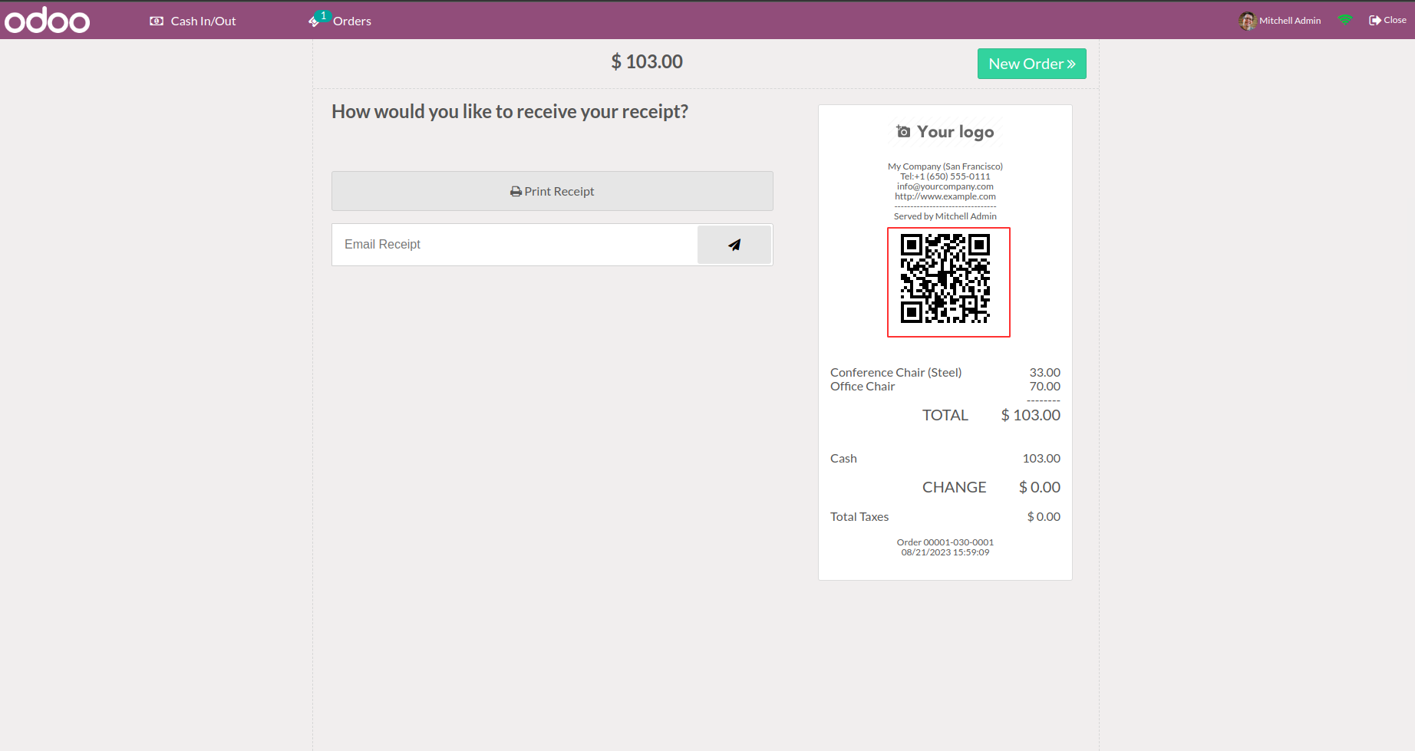Click the CHANGE label on the receipt
This screenshot has width=1415, height=751.
coord(955,487)
